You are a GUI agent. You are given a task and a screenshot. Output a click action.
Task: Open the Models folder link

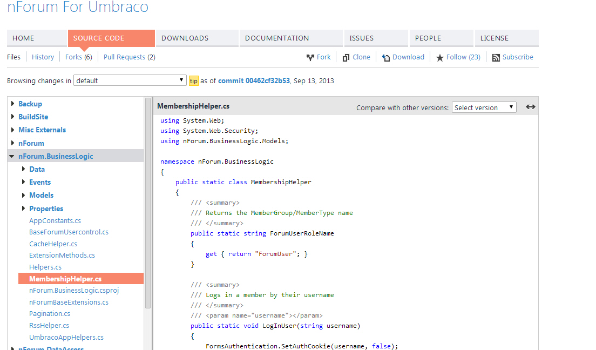42,195
